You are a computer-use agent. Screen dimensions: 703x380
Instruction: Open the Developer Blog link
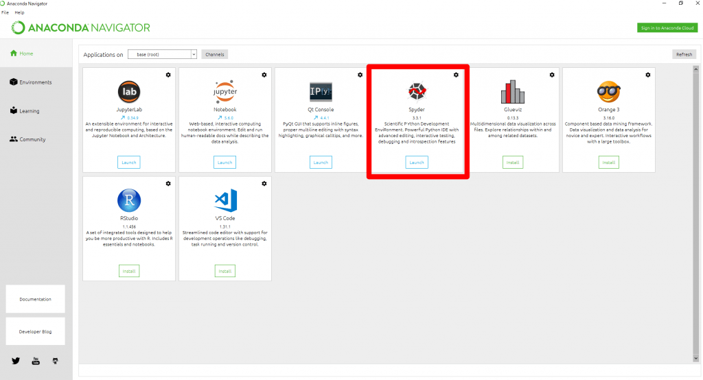[36, 331]
